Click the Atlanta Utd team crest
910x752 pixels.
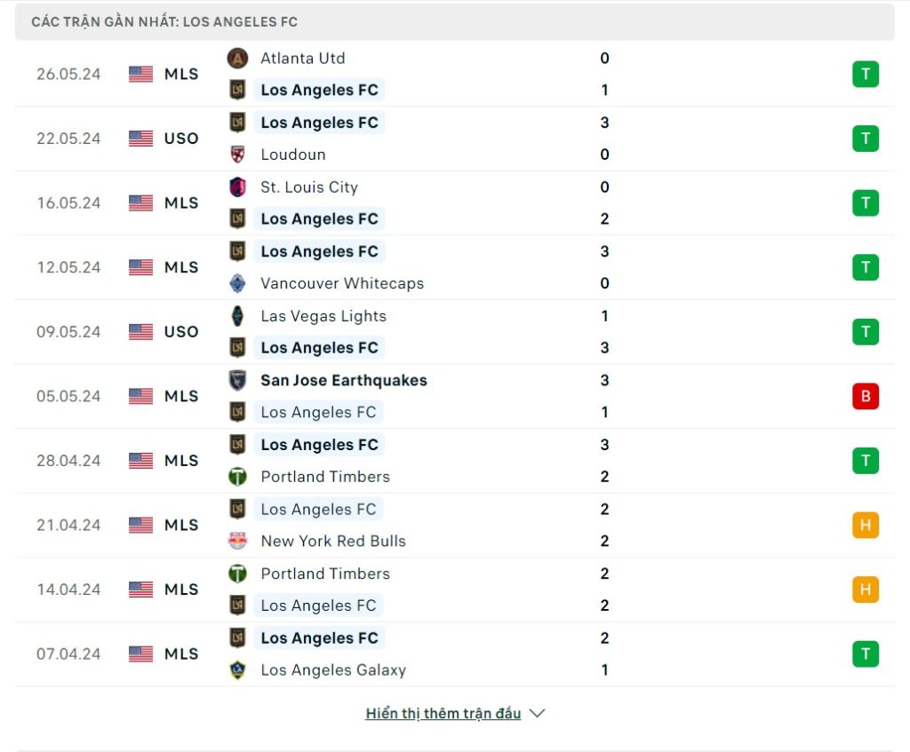(237, 59)
